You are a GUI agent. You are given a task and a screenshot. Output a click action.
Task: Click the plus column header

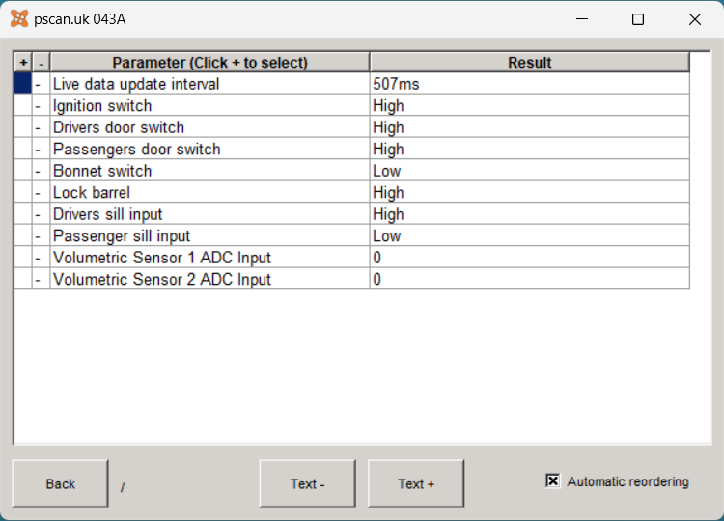(23, 63)
